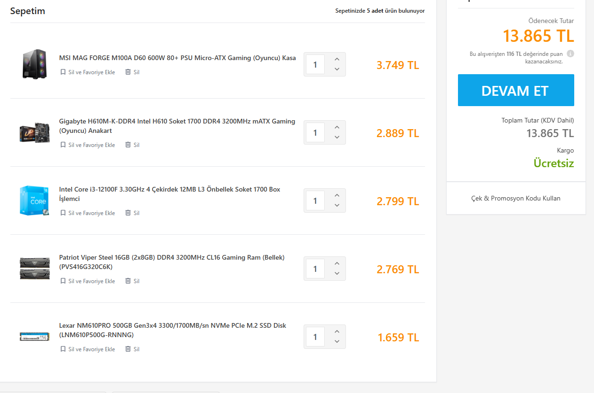
Task: Click bookmark icon for Lexar NM610PRO SSD
Action: click(x=63, y=349)
